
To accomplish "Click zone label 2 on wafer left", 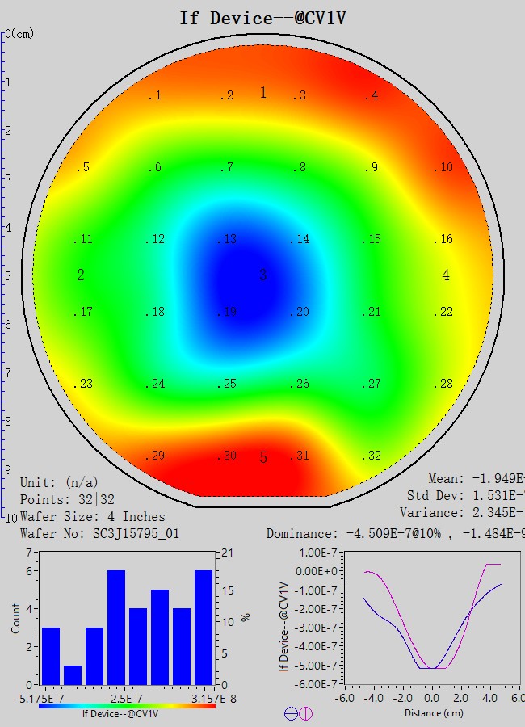I will 81,275.
